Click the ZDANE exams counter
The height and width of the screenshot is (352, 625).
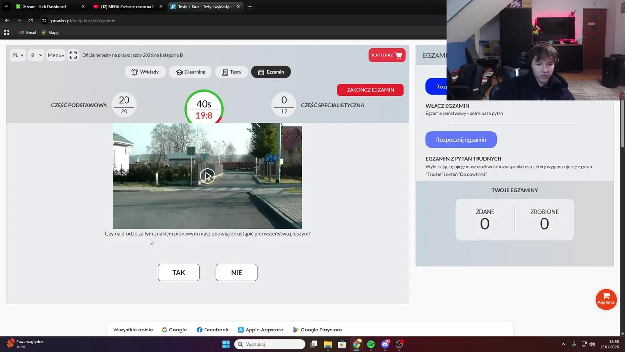coord(485,220)
